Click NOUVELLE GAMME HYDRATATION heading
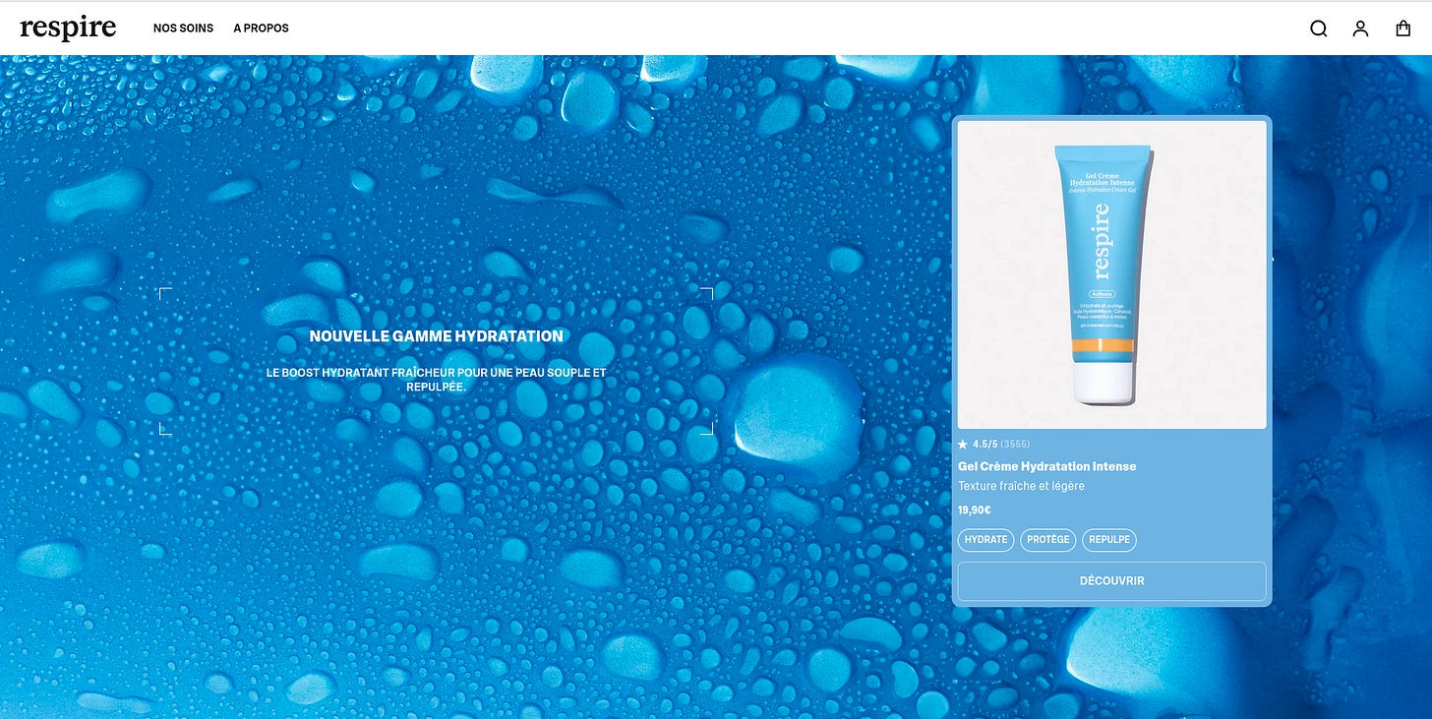 pyautogui.click(x=436, y=336)
